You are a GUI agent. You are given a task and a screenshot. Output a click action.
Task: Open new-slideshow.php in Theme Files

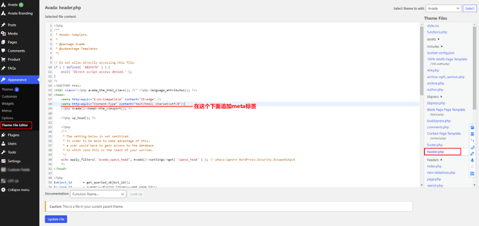point(441,173)
